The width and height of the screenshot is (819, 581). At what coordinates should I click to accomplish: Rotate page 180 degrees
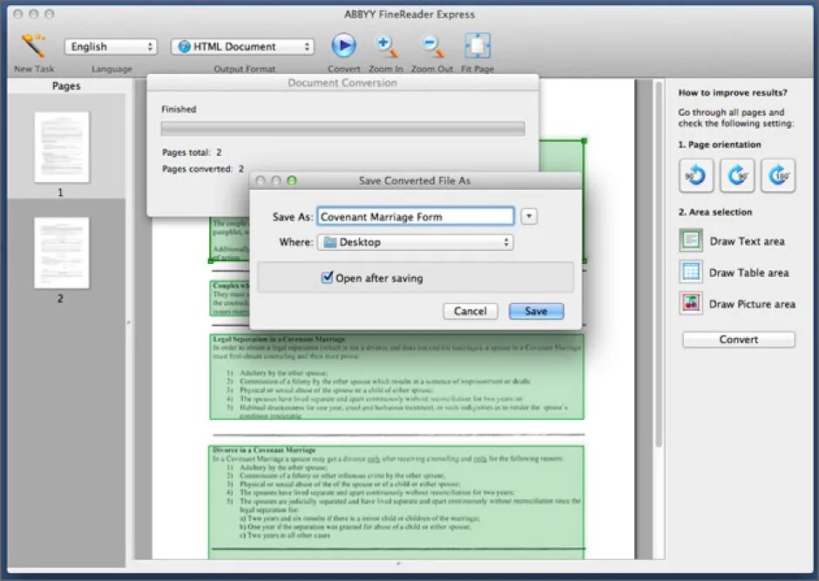[778, 176]
